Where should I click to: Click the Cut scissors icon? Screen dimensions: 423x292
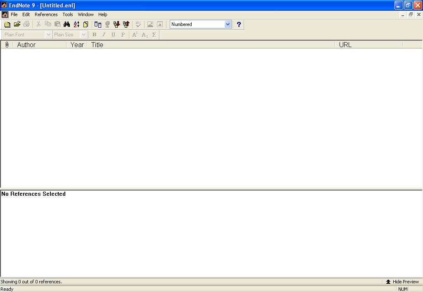(38, 24)
